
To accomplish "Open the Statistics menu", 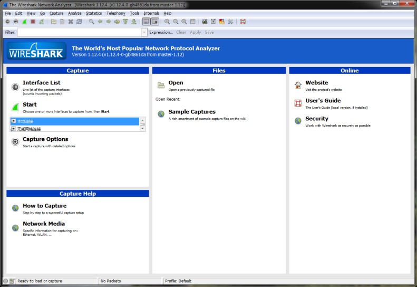I will 94,13.
